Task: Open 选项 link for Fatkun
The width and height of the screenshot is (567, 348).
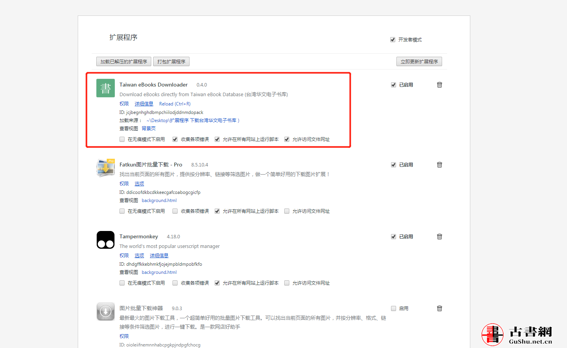Action: 139,184
